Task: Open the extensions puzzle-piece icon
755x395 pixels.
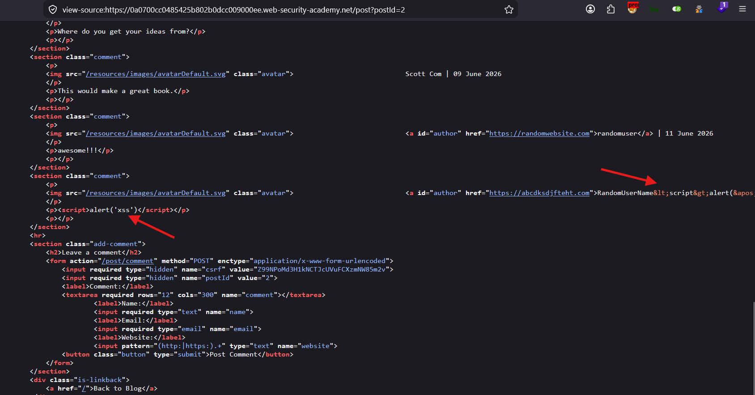Action: point(611,9)
